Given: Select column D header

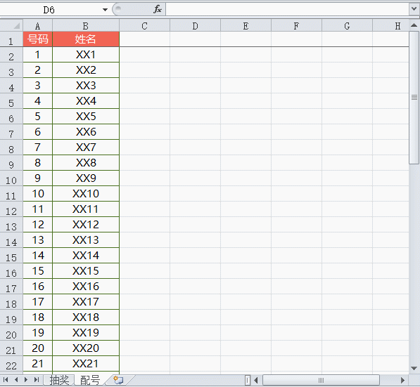Looking at the screenshot, I should 196,26.
